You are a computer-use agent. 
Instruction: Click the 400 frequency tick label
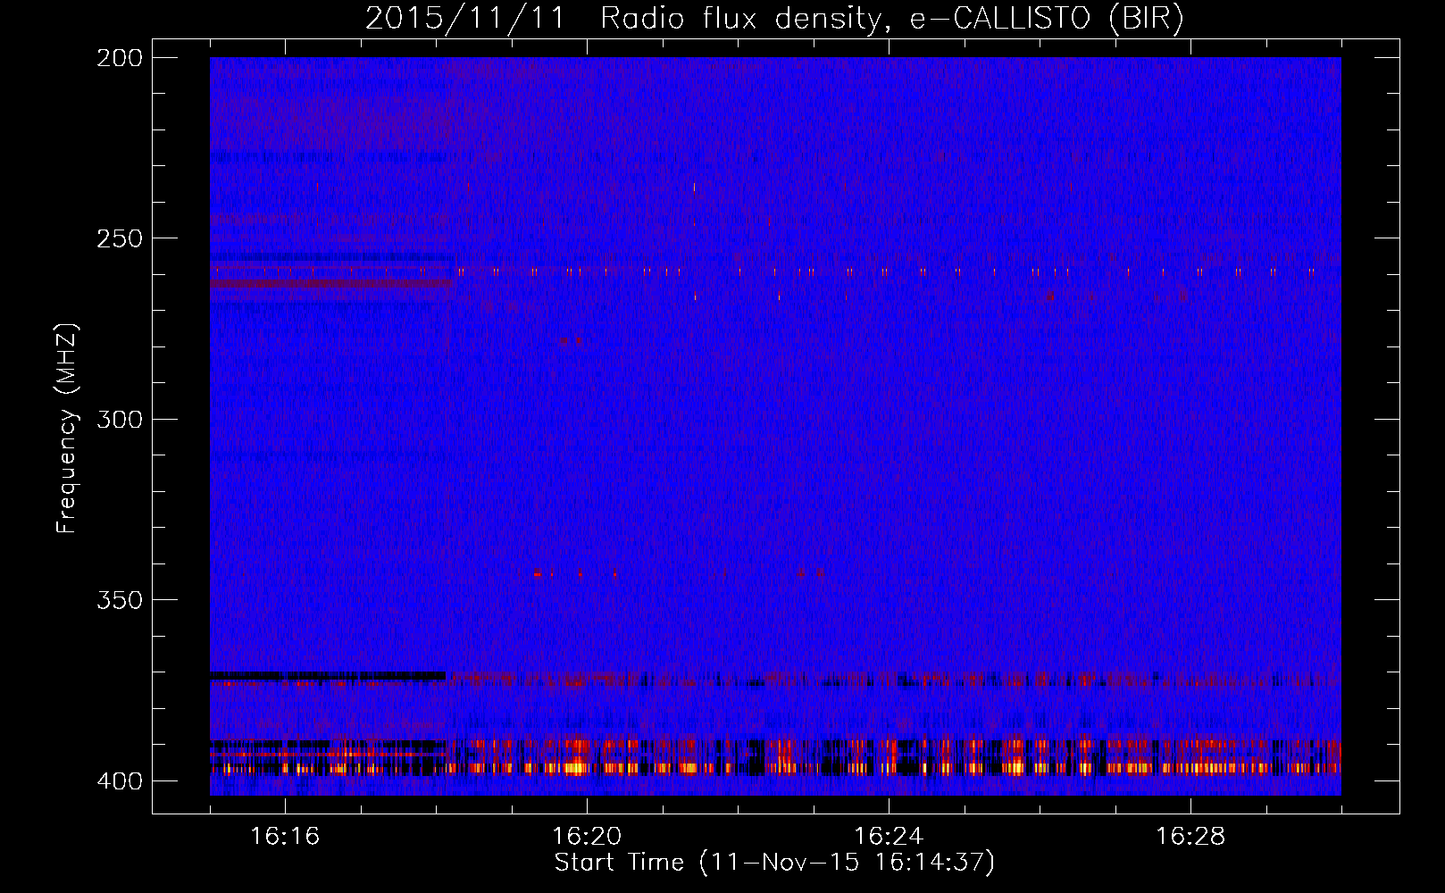pos(119,780)
